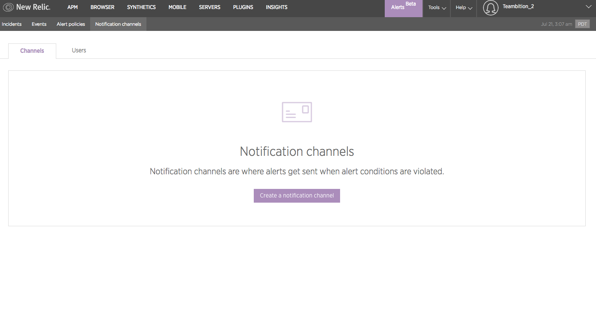Go to the BROWSER section
This screenshot has width=596, height=322.
click(x=102, y=7)
